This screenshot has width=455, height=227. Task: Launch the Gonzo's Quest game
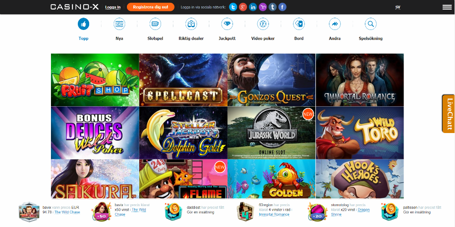(x=271, y=80)
